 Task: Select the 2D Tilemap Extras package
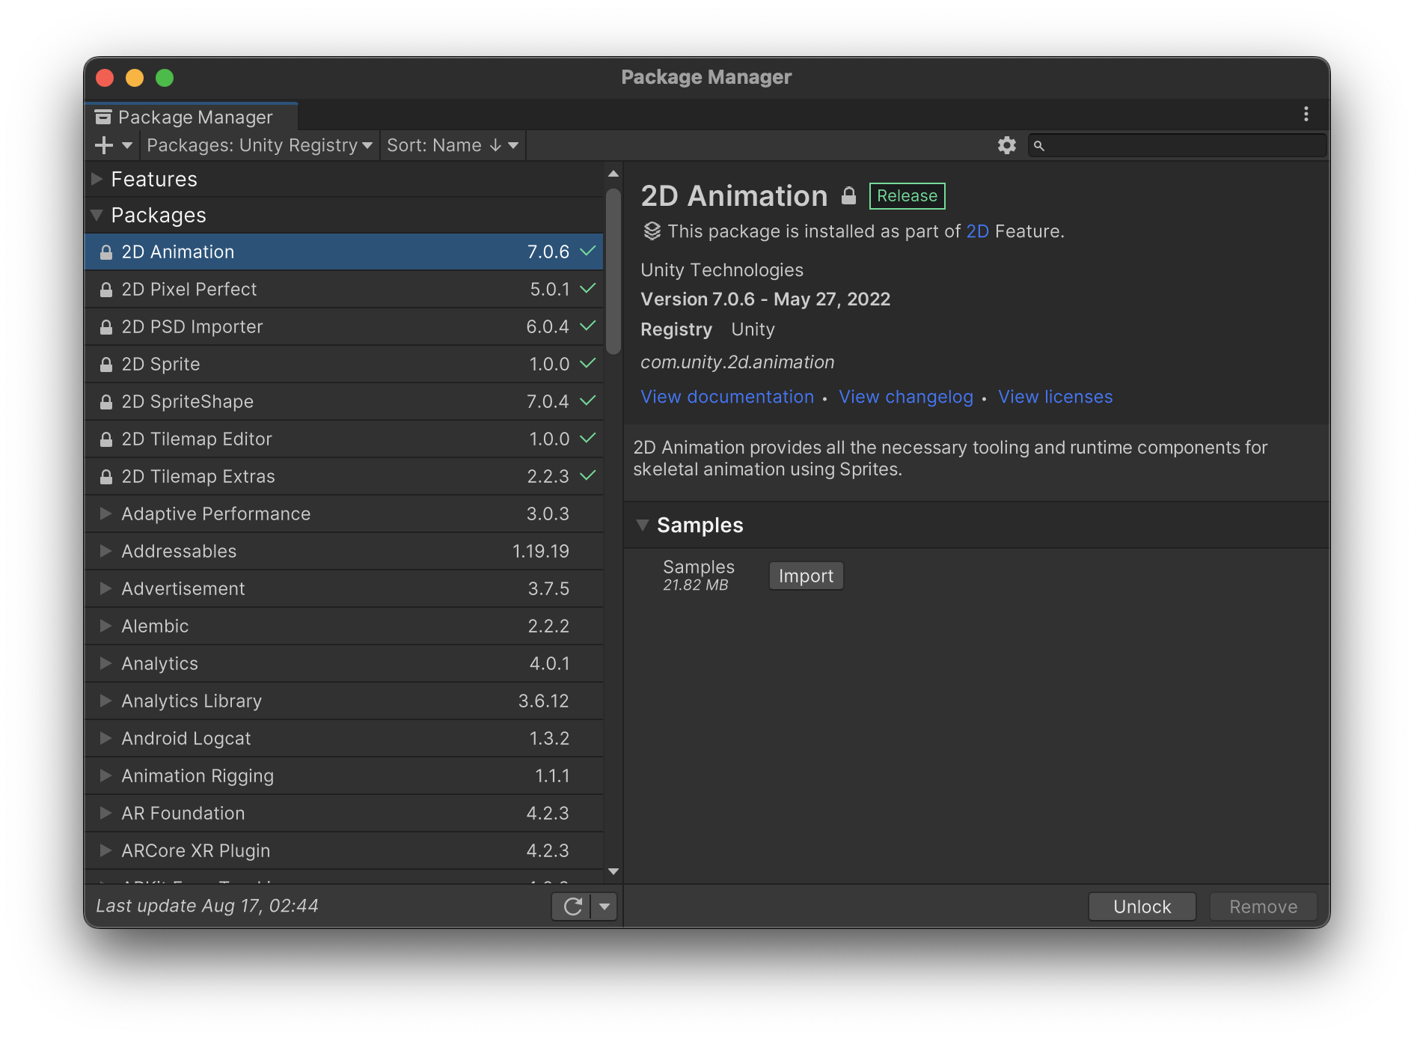click(x=344, y=477)
